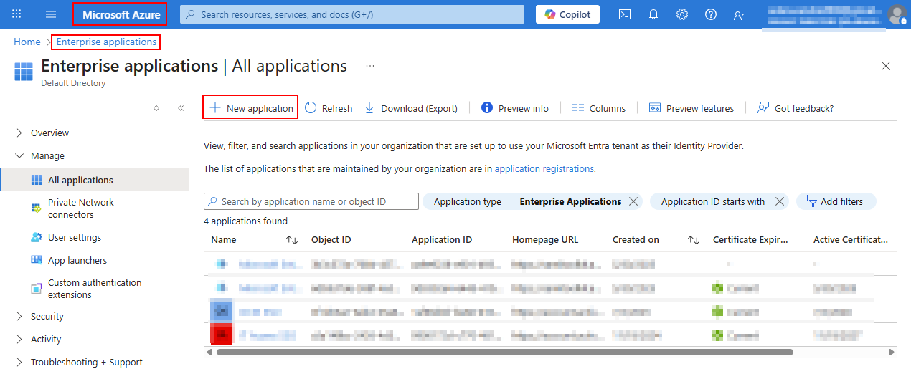Click Active Certificate column header

click(851, 240)
